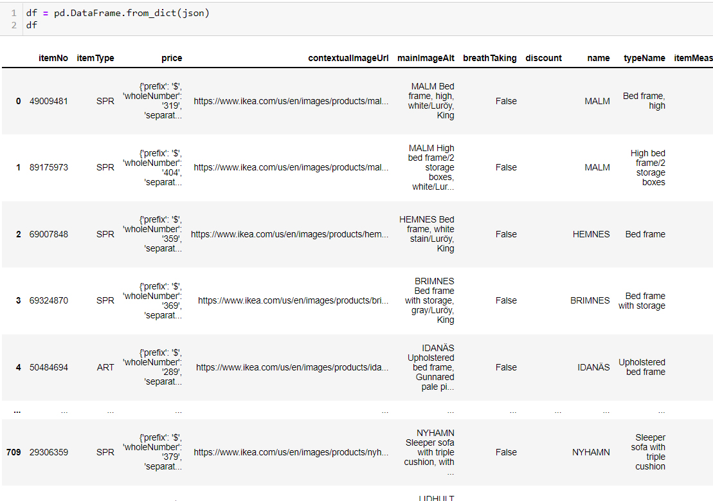The image size is (713, 501).
Task: Click item number 49009481 in row 0
Action: coord(48,101)
